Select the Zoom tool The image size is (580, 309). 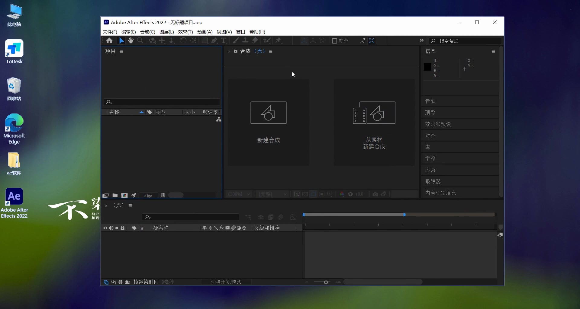coord(140,41)
